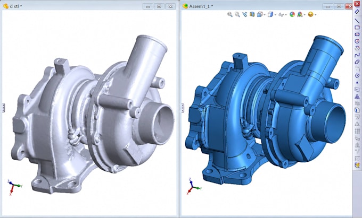The image size is (362, 218).
Task: Select the Move Entities tool
Action: (x=357, y=138)
